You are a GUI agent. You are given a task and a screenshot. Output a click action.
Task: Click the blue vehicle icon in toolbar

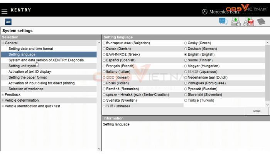8,22
